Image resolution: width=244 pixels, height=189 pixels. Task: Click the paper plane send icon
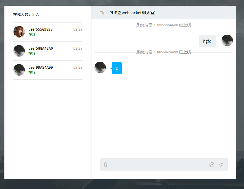click(221, 164)
